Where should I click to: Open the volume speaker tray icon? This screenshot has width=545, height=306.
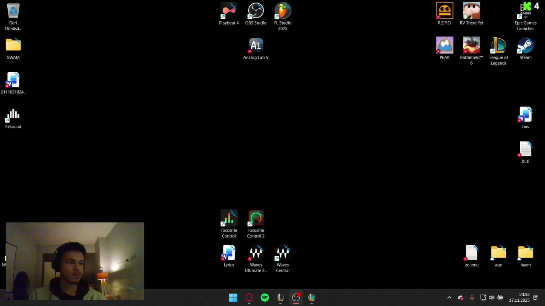pos(491,297)
